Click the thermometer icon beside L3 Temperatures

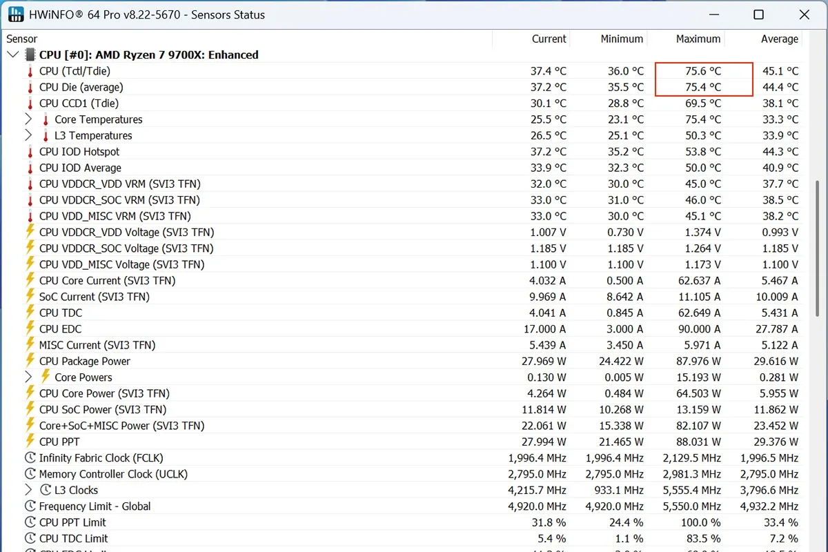click(46, 135)
